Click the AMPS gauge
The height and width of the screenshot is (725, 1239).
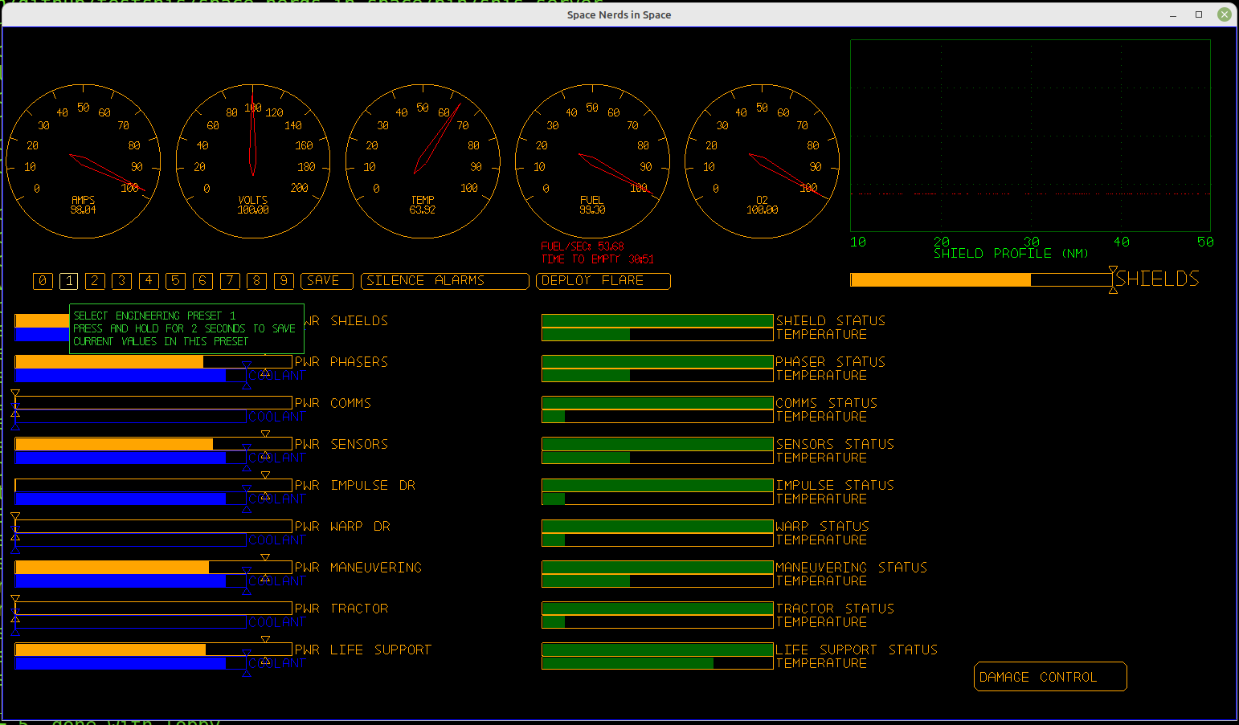(x=84, y=161)
